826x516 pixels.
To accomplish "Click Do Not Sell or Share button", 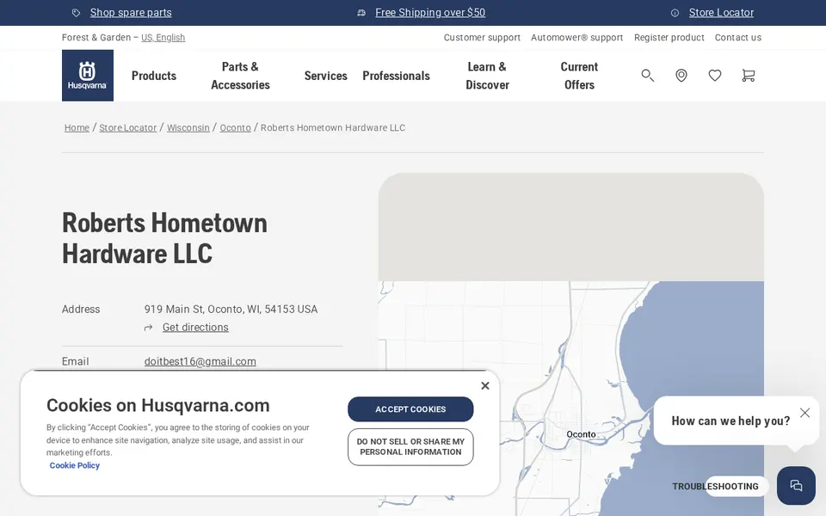I will pyautogui.click(x=410, y=447).
